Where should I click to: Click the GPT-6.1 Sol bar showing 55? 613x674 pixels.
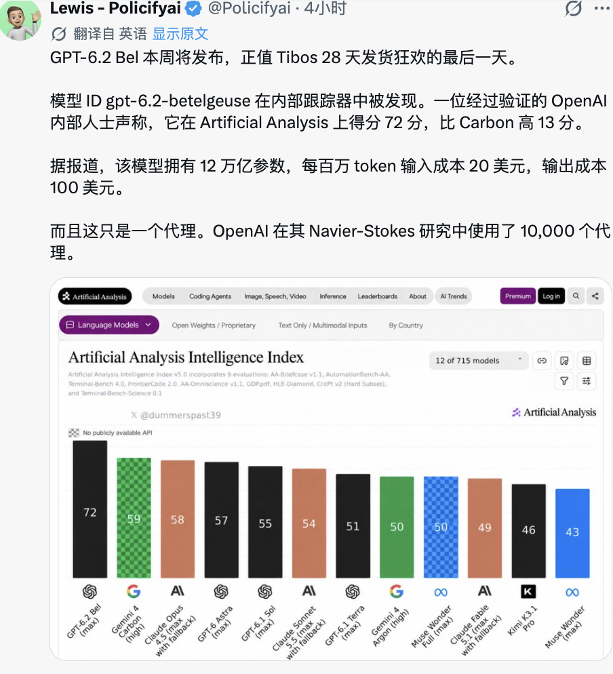click(265, 522)
